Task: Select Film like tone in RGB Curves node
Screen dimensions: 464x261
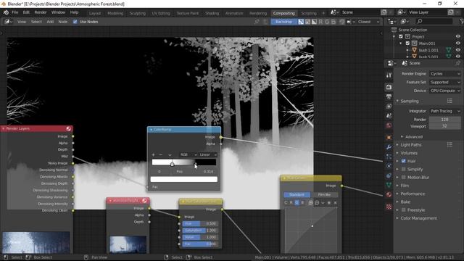Action: tap(324, 195)
